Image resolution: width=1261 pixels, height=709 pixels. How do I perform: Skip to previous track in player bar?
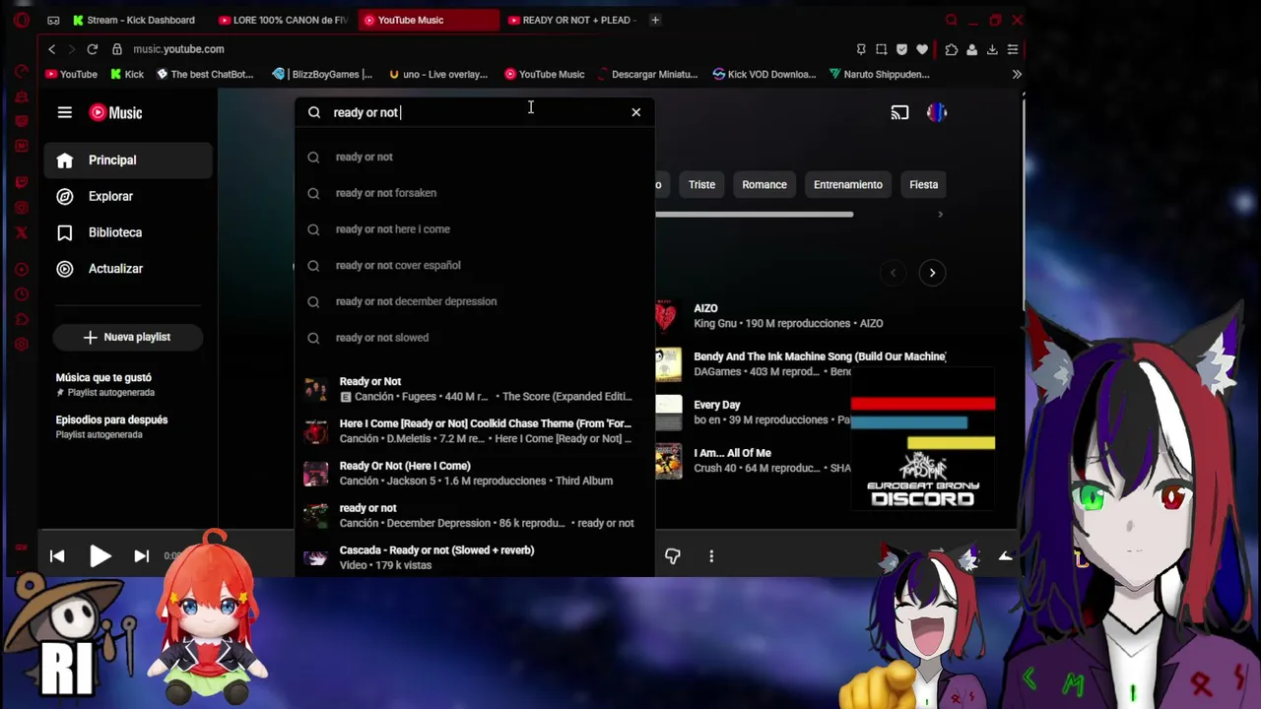click(57, 556)
